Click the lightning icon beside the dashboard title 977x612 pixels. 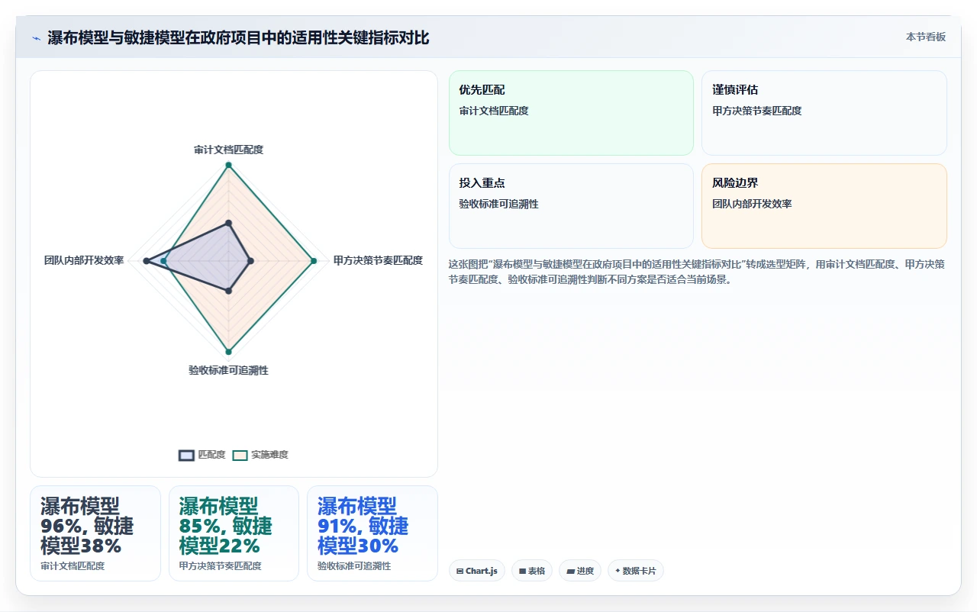coord(36,38)
